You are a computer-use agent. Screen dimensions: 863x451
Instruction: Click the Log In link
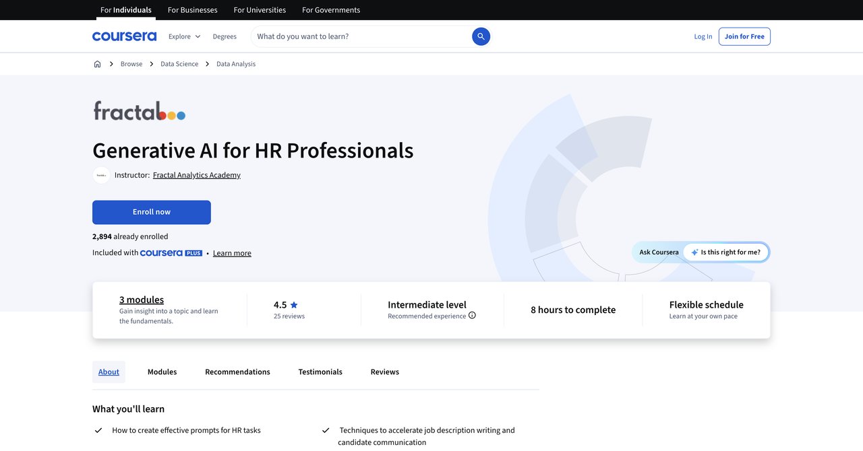pos(703,36)
